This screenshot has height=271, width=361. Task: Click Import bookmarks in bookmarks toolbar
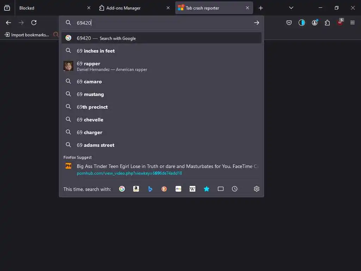coord(27,35)
